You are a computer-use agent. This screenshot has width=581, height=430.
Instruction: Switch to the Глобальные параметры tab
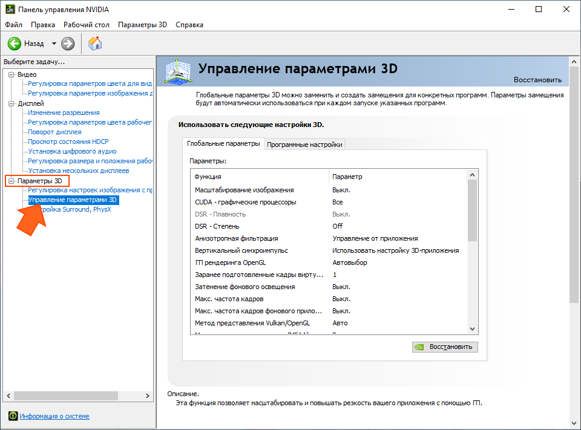(x=223, y=143)
